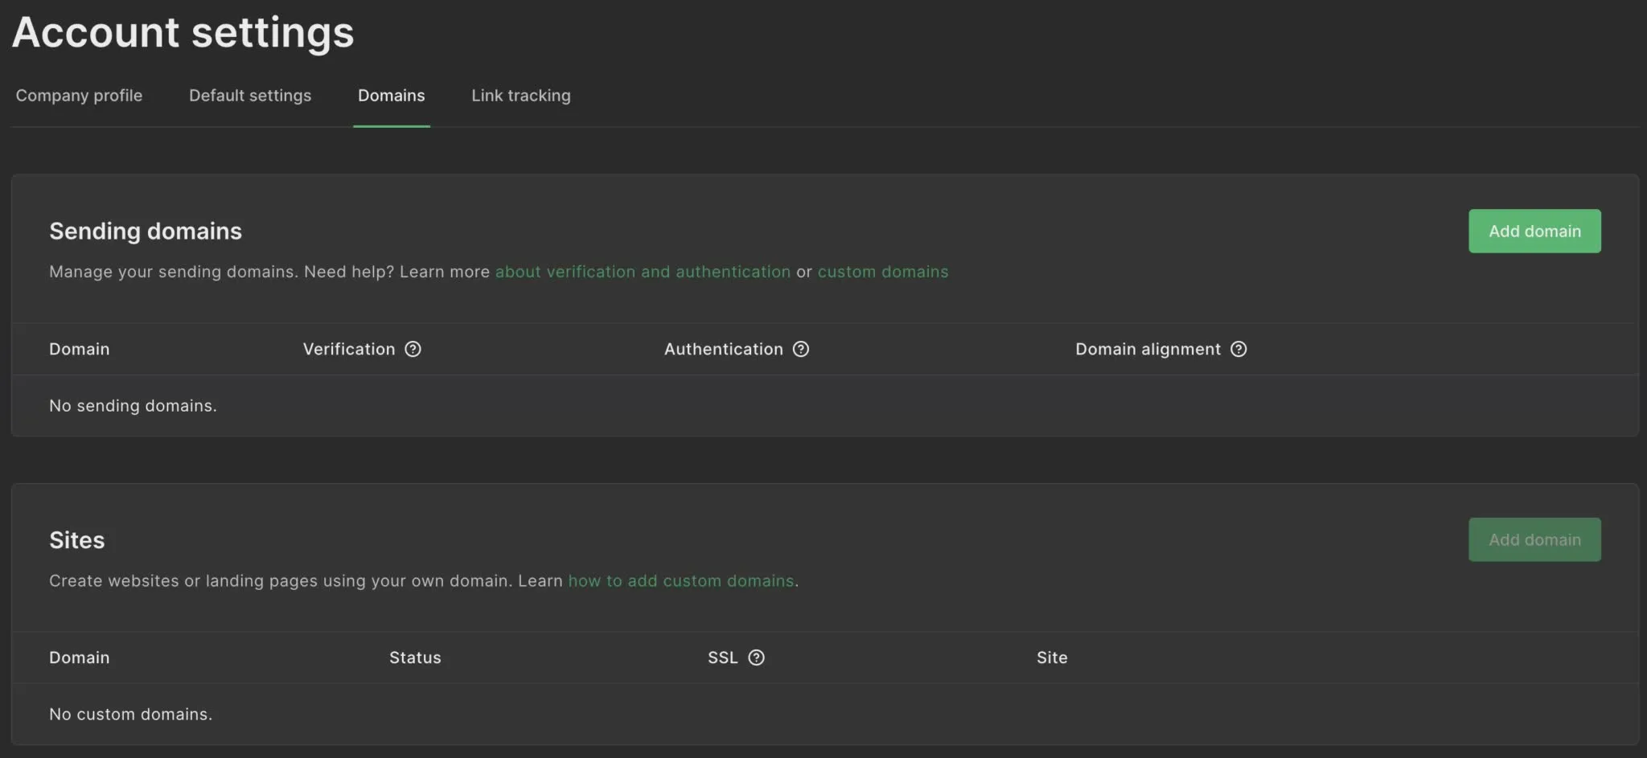Follow the custom domains help link

pos(882,272)
